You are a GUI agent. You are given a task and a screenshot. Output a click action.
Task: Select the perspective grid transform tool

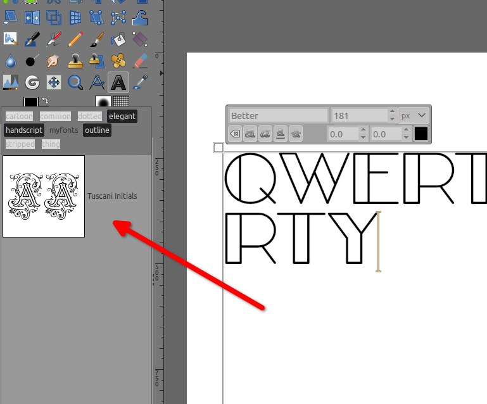(75, 18)
